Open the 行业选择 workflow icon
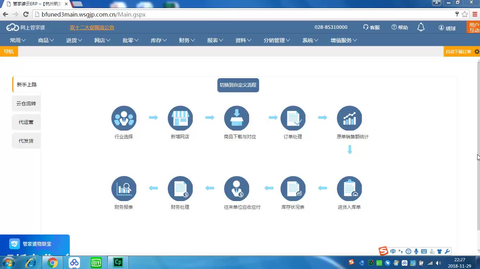Image resolution: width=480 pixels, height=269 pixels. coord(124,118)
